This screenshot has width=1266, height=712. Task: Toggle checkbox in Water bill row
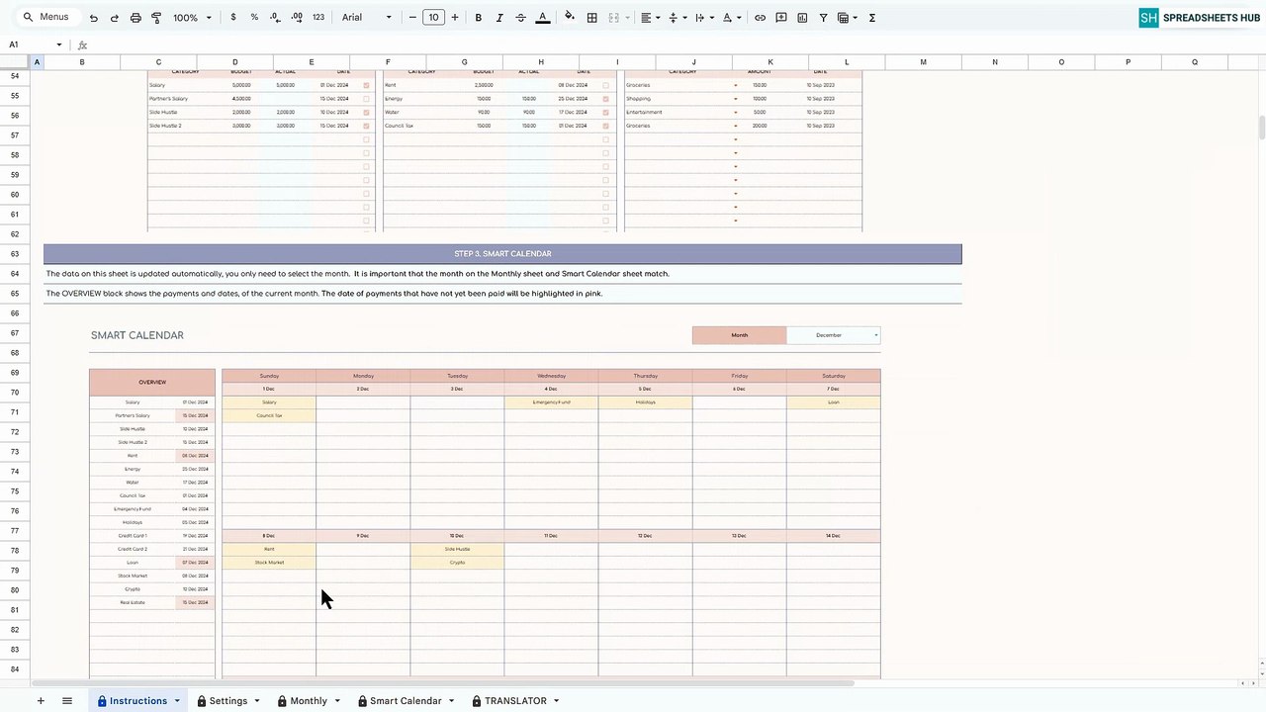click(606, 112)
